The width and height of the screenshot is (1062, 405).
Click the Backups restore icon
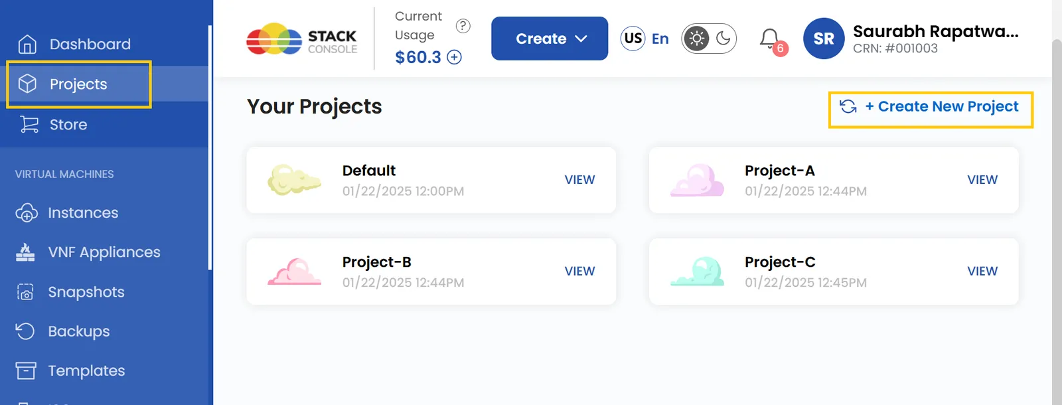click(25, 331)
